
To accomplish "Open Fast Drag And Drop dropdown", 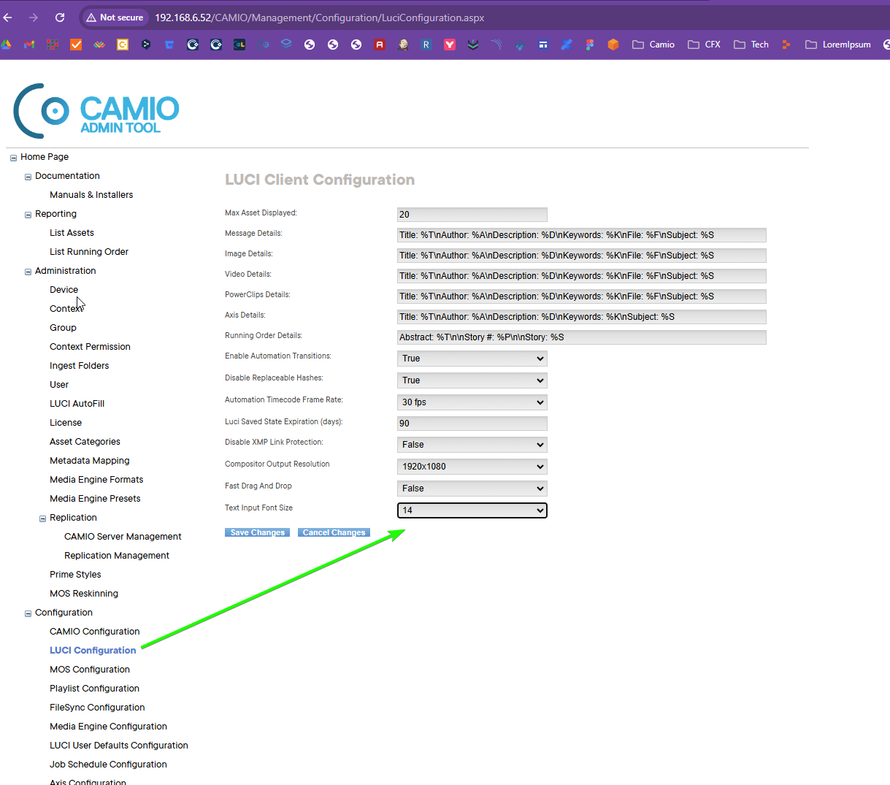I will tap(472, 489).
